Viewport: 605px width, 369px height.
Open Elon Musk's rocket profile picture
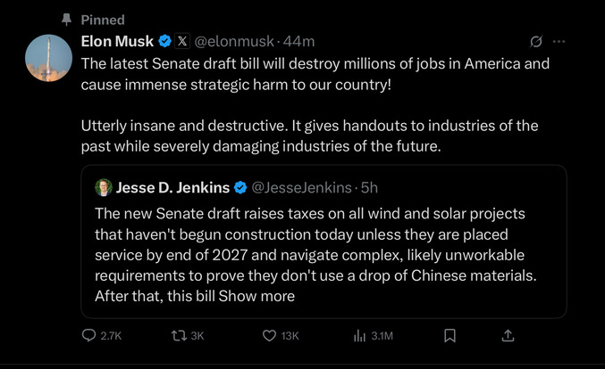point(49,59)
